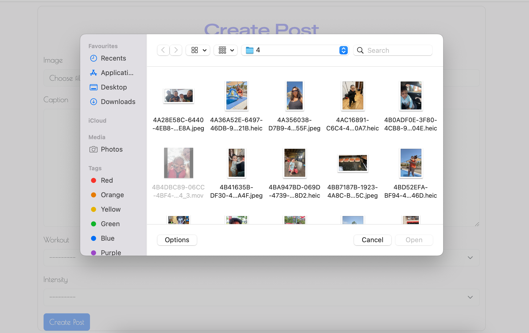
Task: Select the thumbnail named 4A356038-D7B9 jpeg
Action: 294,95
